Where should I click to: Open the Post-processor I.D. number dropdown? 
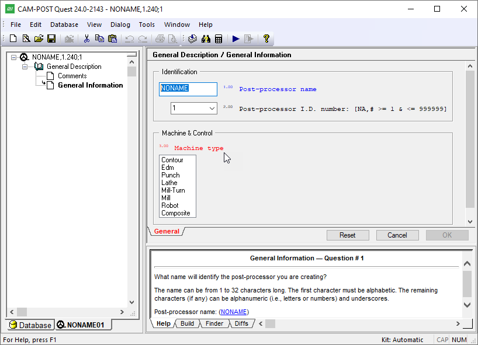pyautogui.click(x=212, y=108)
